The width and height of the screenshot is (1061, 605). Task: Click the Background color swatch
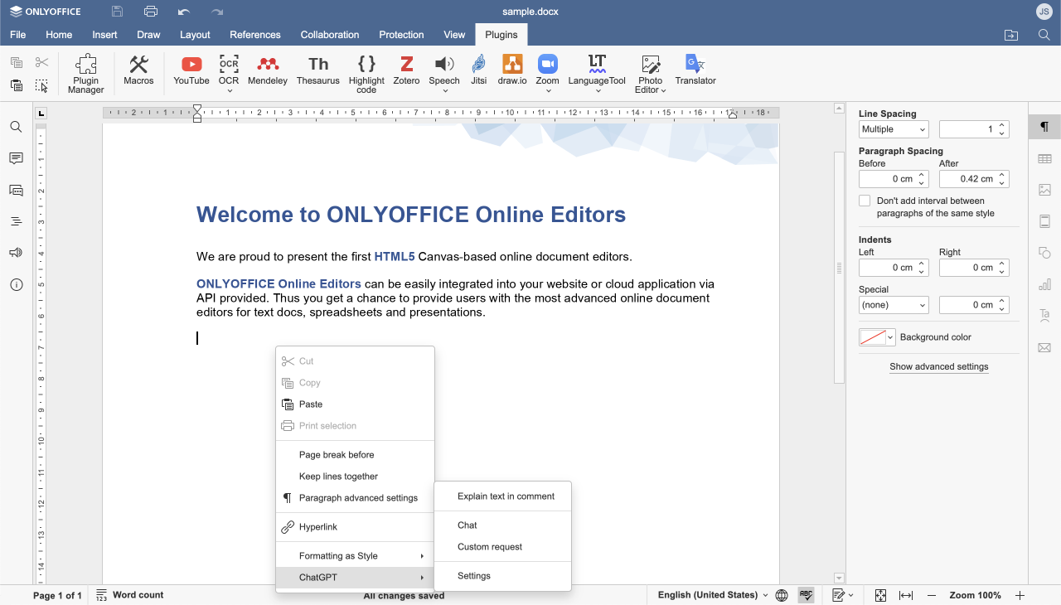coord(872,337)
